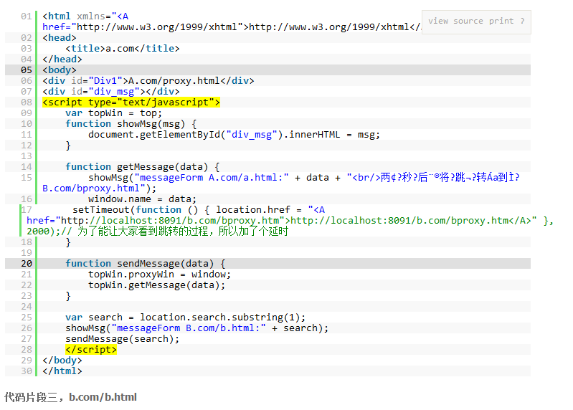Open the question mark help link

(x=523, y=22)
